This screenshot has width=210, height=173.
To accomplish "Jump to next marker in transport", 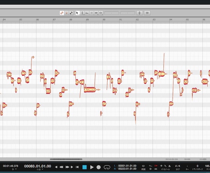I will pos(72,167).
